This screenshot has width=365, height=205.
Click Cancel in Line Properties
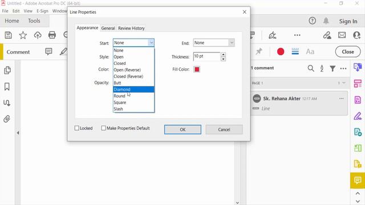(x=224, y=129)
